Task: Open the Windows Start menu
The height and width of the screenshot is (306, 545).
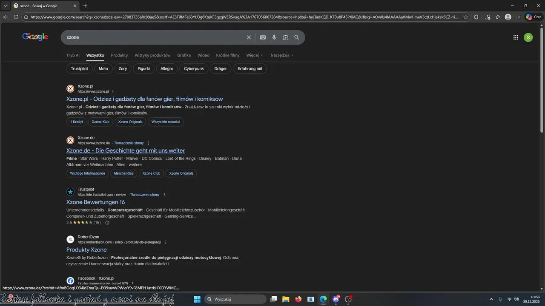Action: (x=197, y=299)
